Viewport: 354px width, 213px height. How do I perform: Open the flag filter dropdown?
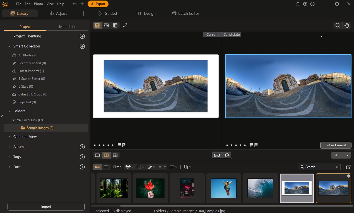(129, 167)
